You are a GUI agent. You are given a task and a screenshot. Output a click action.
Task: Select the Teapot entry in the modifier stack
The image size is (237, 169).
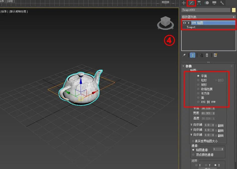pyautogui.click(x=191, y=27)
